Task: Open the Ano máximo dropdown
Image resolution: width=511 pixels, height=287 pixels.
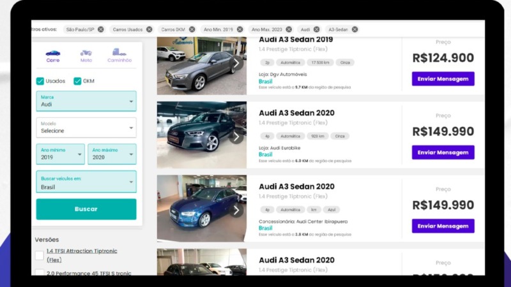Action: [112, 154]
